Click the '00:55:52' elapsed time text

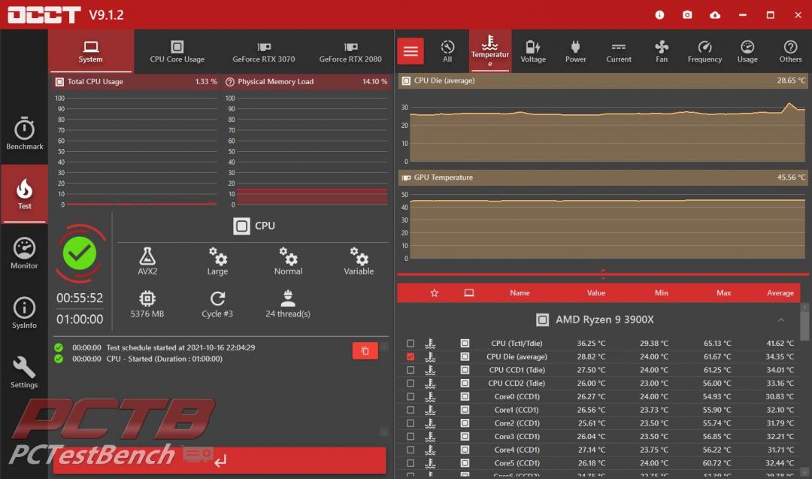point(80,299)
